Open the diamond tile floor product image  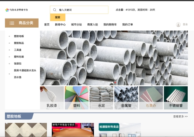(26, 130)
